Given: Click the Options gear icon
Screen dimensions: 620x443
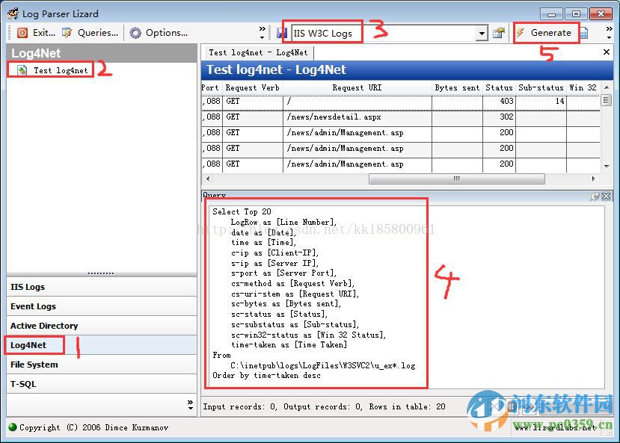Looking at the screenshot, I should point(136,32).
